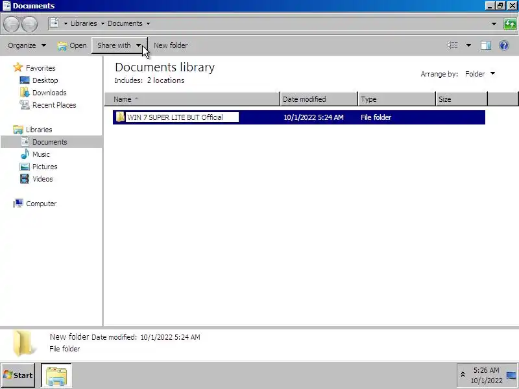Screen dimensions: 519x389
Task: Select Libraries in navigation pane
Action: pos(39,130)
